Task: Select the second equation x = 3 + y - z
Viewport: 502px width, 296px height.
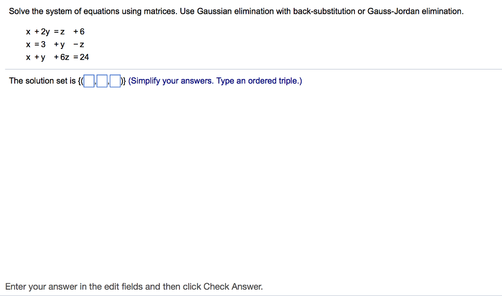Action: tap(55, 44)
